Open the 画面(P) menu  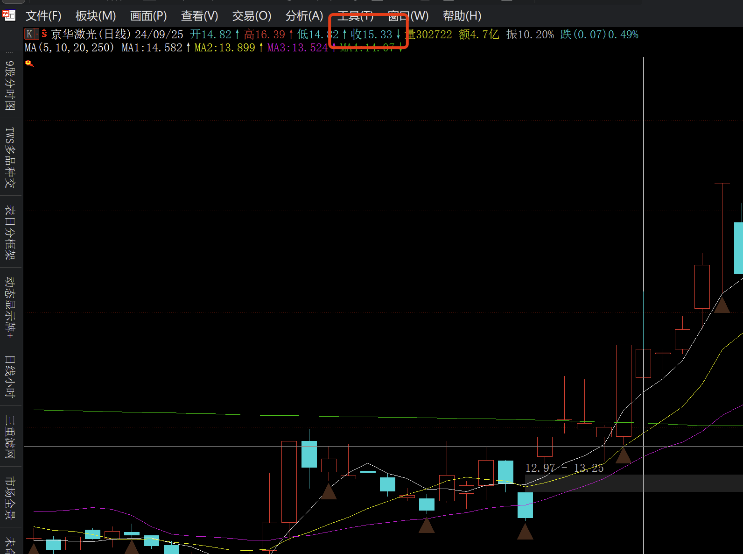pos(148,16)
